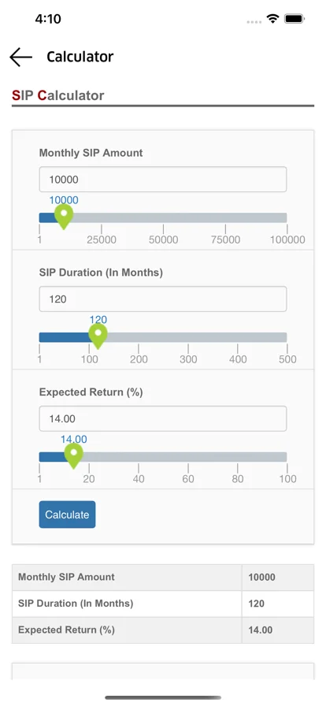Set Expected Return slider at 80 mark

[238, 457]
